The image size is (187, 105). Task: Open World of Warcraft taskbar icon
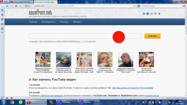pyautogui.click(x=51, y=102)
